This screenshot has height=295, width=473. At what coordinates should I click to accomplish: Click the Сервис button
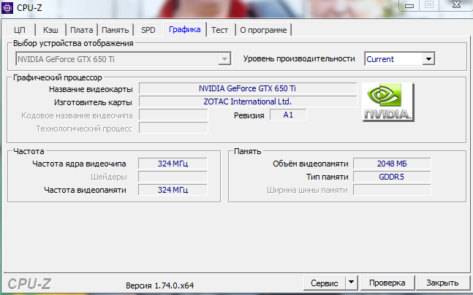[x=325, y=283]
